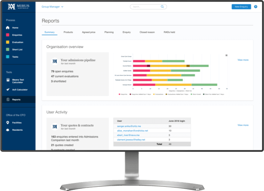Toggle Evaluations Added last 7 days legend item
Viewport: 264px width, 191px height.
(177, 94)
